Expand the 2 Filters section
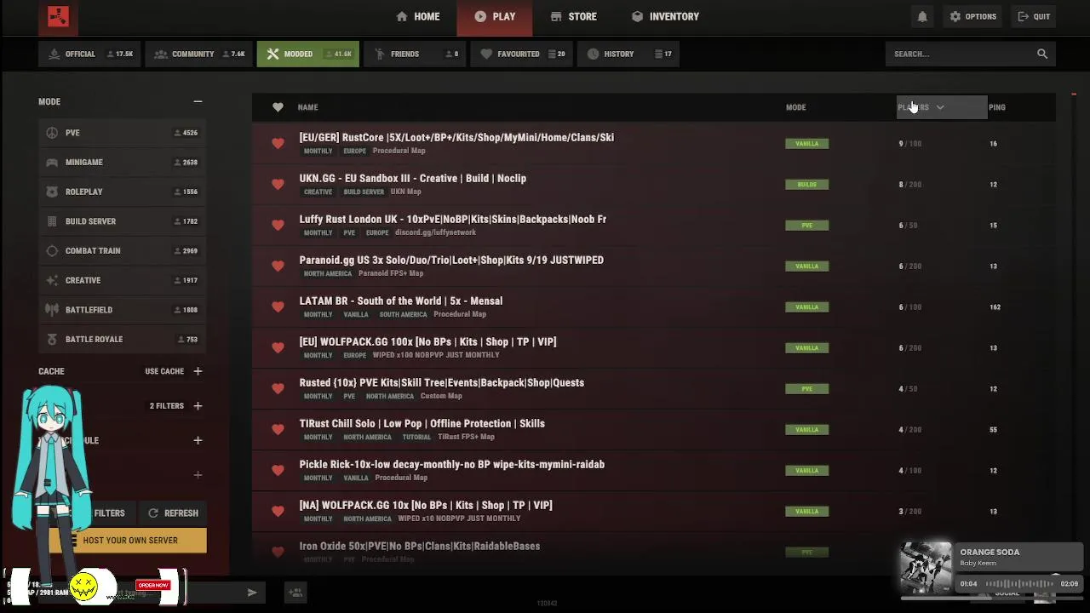1090x613 pixels. pos(198,406)
